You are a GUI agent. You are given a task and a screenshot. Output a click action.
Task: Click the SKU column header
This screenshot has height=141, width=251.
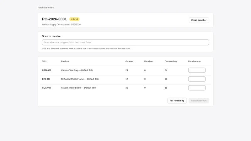pos(44,61)
